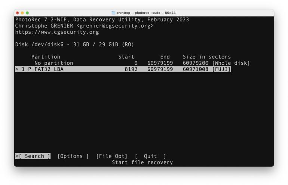Select the Search option to start recovery

(33, 156)
